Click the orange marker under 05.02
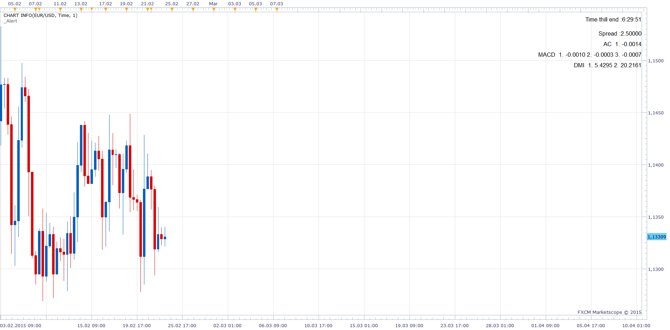The height and width of the screenshot is (330, 670). click(15, 10)
